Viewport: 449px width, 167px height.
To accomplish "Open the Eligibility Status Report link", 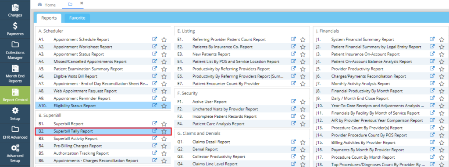I will (x=75, y=106).
